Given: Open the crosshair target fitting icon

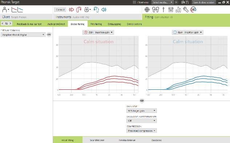Looking at the screenshot, I should 147,10.
